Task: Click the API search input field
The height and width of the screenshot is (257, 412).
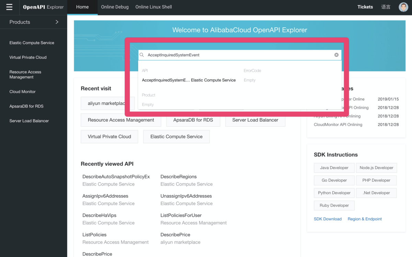Action: coord(237,55)
